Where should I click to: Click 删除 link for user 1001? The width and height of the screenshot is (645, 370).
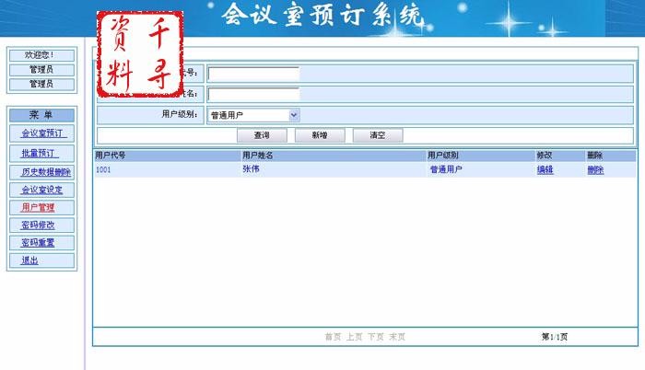[x=595, y=169]
